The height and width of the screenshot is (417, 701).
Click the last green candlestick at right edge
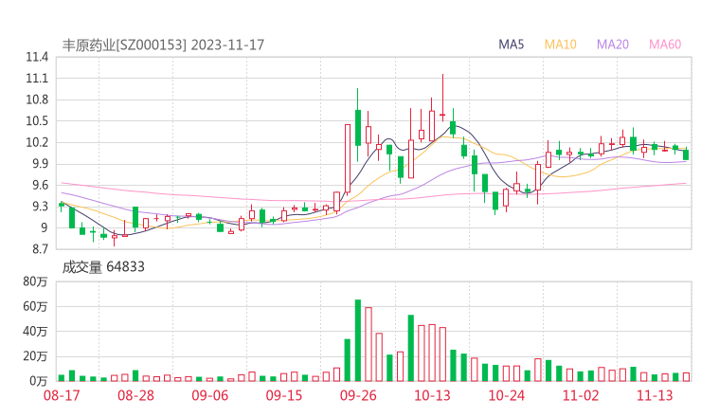[x=686, y=154]
